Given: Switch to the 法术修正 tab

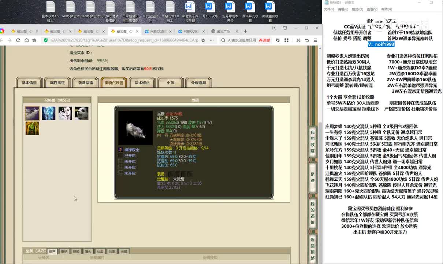Looking at the screenshot, I should point(142,83).
